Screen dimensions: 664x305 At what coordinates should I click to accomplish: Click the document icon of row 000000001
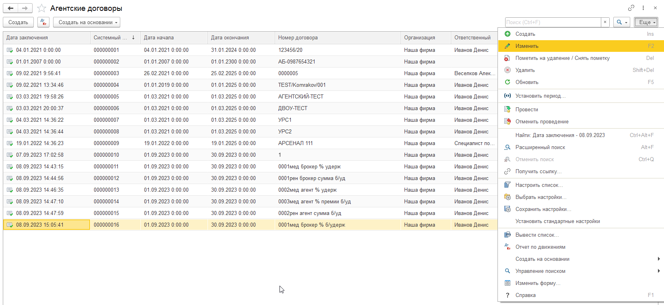(10, 50)
